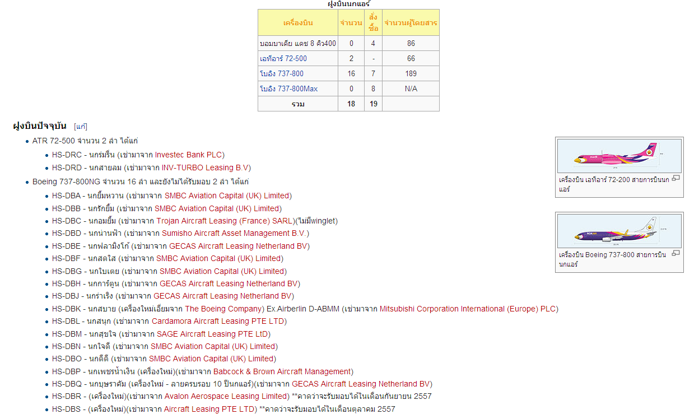Select the รวม total row label
This screenshot has width=685, height=414.
(298, 104)
